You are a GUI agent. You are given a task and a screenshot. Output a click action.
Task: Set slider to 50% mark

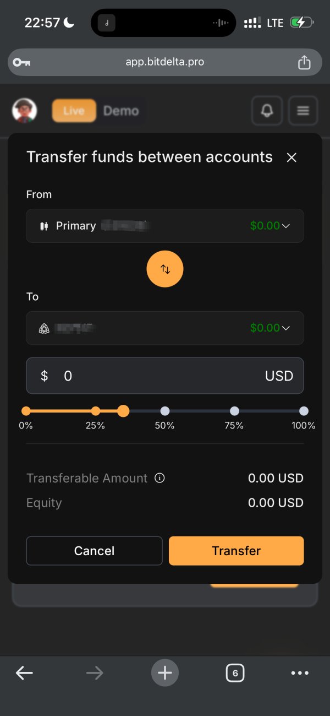coord(164,411)
